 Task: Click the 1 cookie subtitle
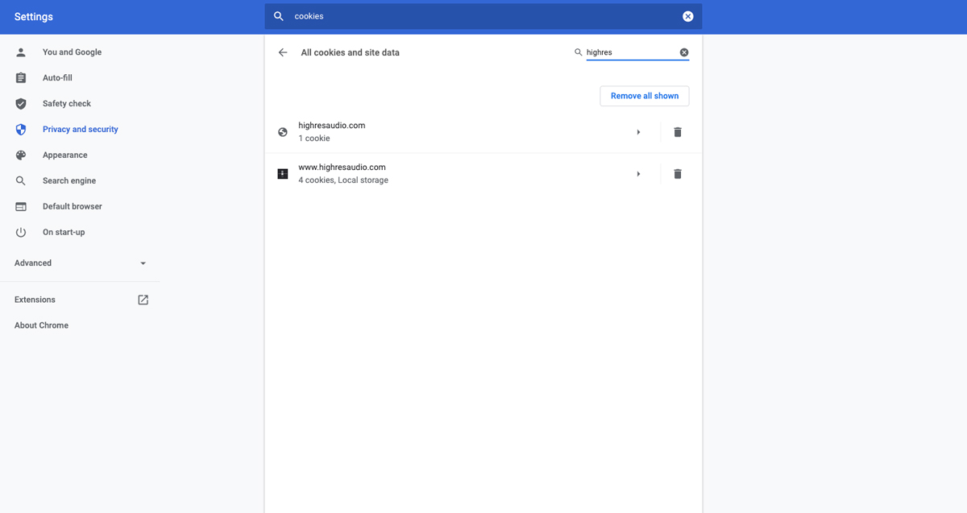(x=314, y=139)
